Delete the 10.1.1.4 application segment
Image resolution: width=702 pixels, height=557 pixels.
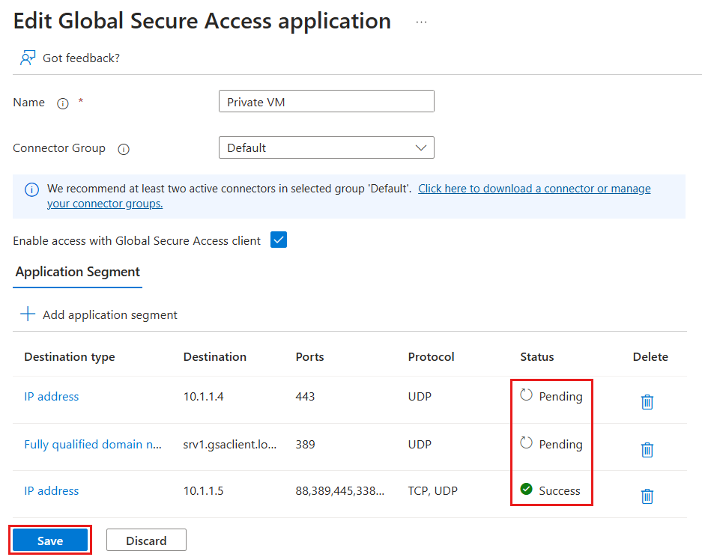pos(647,402)
